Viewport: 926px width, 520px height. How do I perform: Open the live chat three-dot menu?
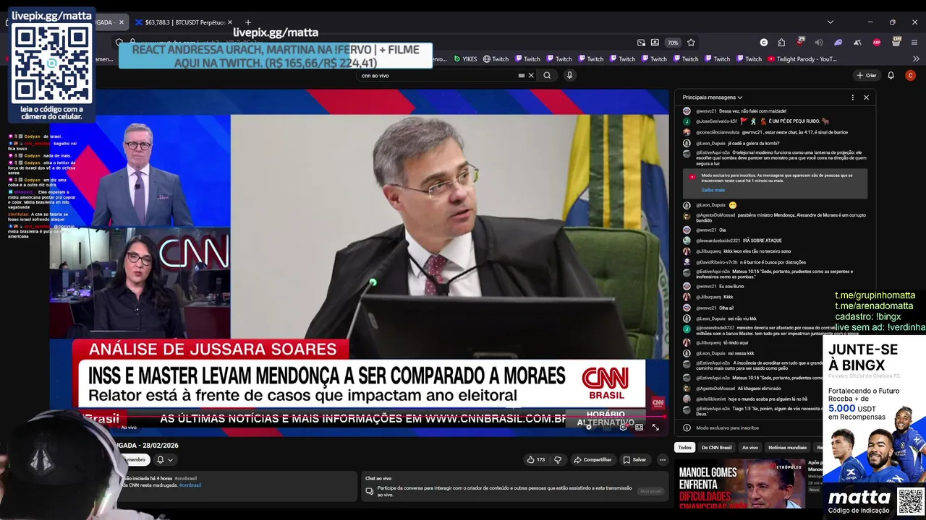852,97
